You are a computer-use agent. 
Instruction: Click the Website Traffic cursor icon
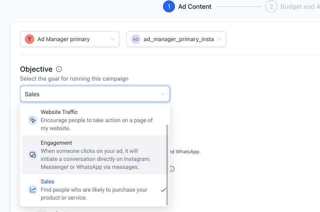click(33, 120)
